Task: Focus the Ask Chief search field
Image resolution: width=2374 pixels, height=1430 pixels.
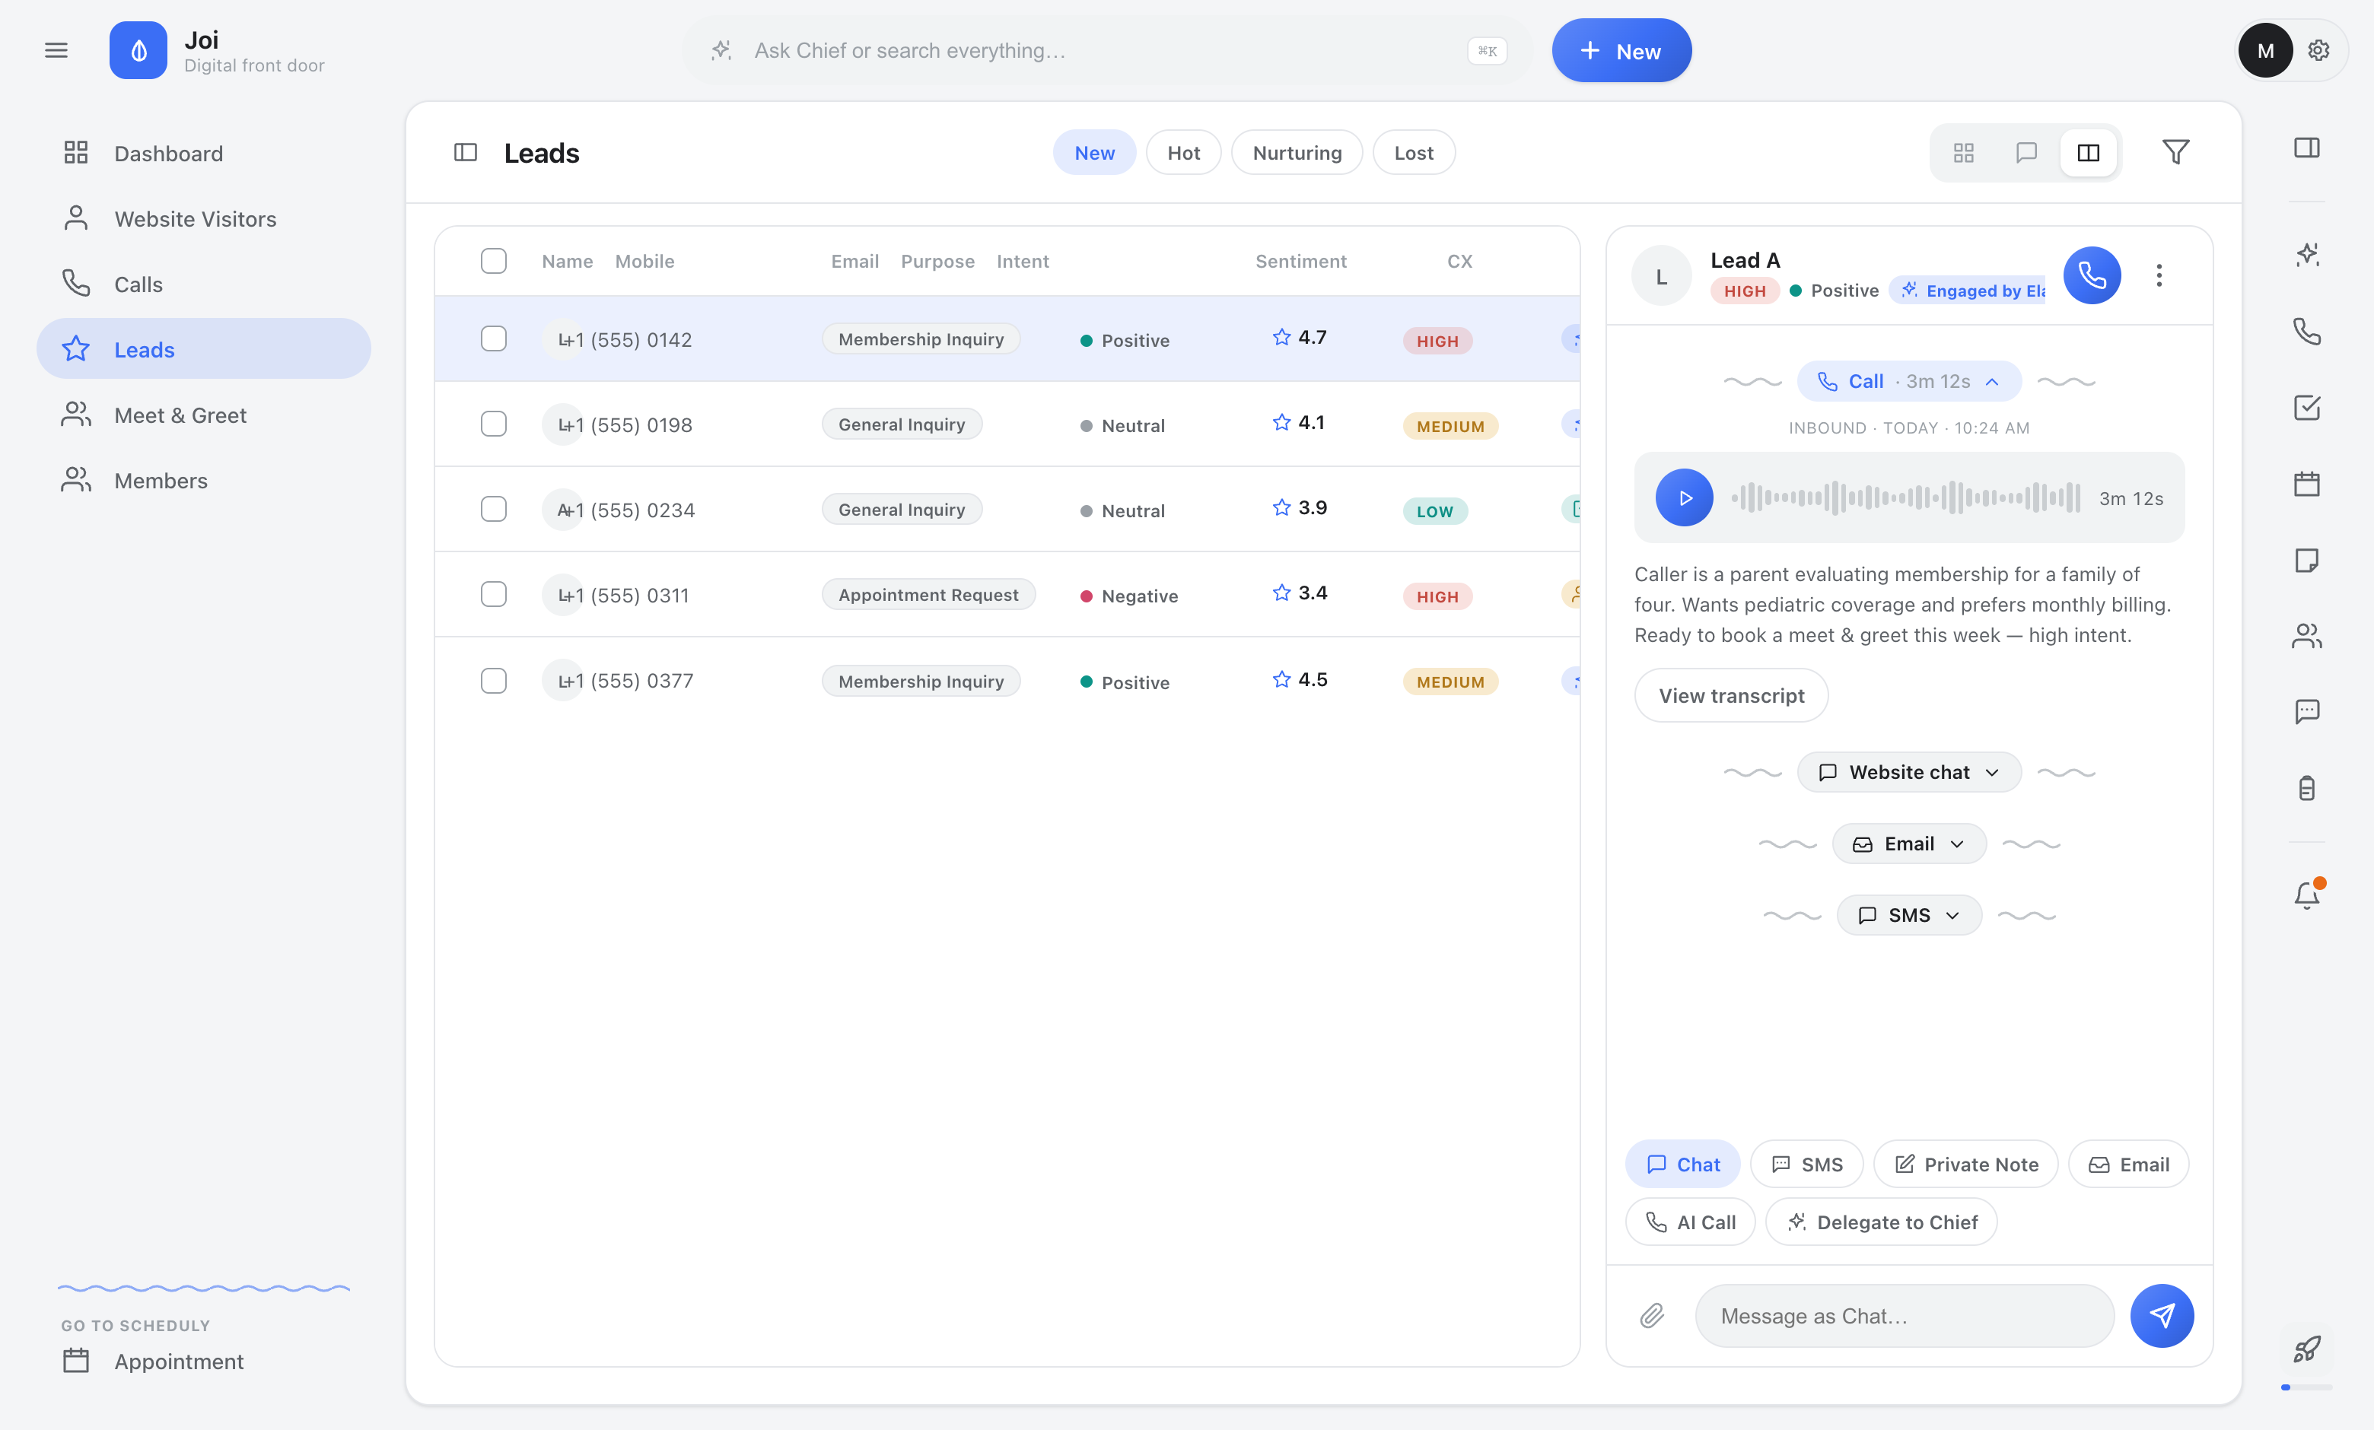Action: click(1108, 50)
